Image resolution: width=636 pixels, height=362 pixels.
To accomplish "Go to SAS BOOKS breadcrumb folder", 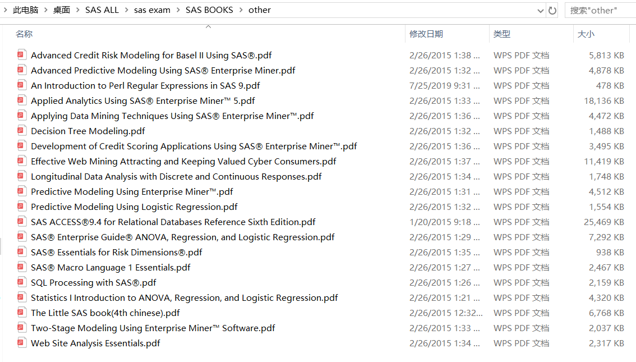I will pos(209,10).
